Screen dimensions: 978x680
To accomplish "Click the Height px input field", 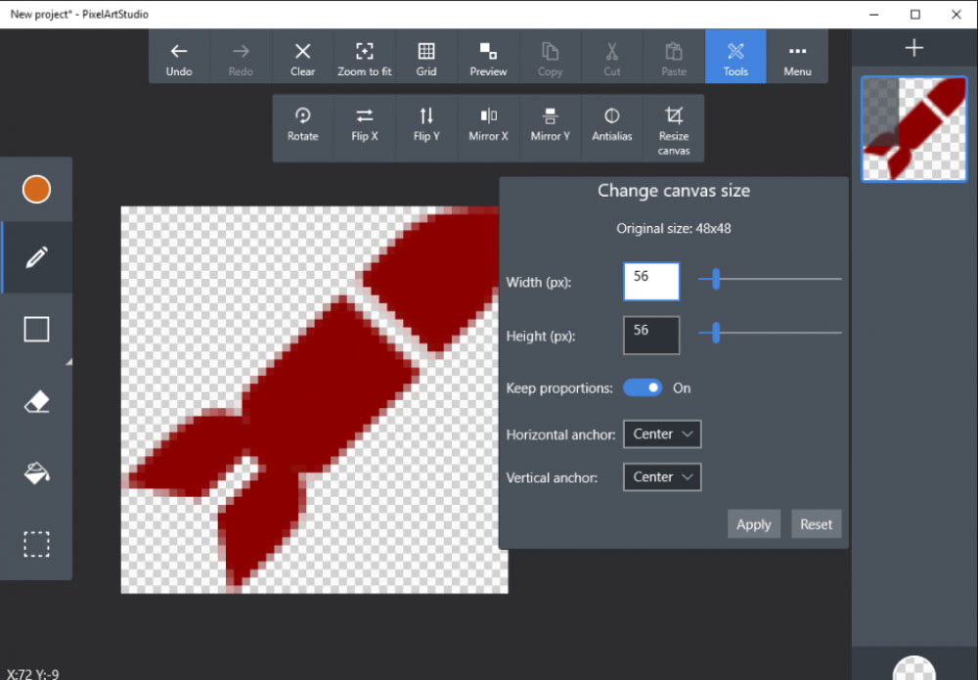I will pyautogui.click(x=651, y=336).
